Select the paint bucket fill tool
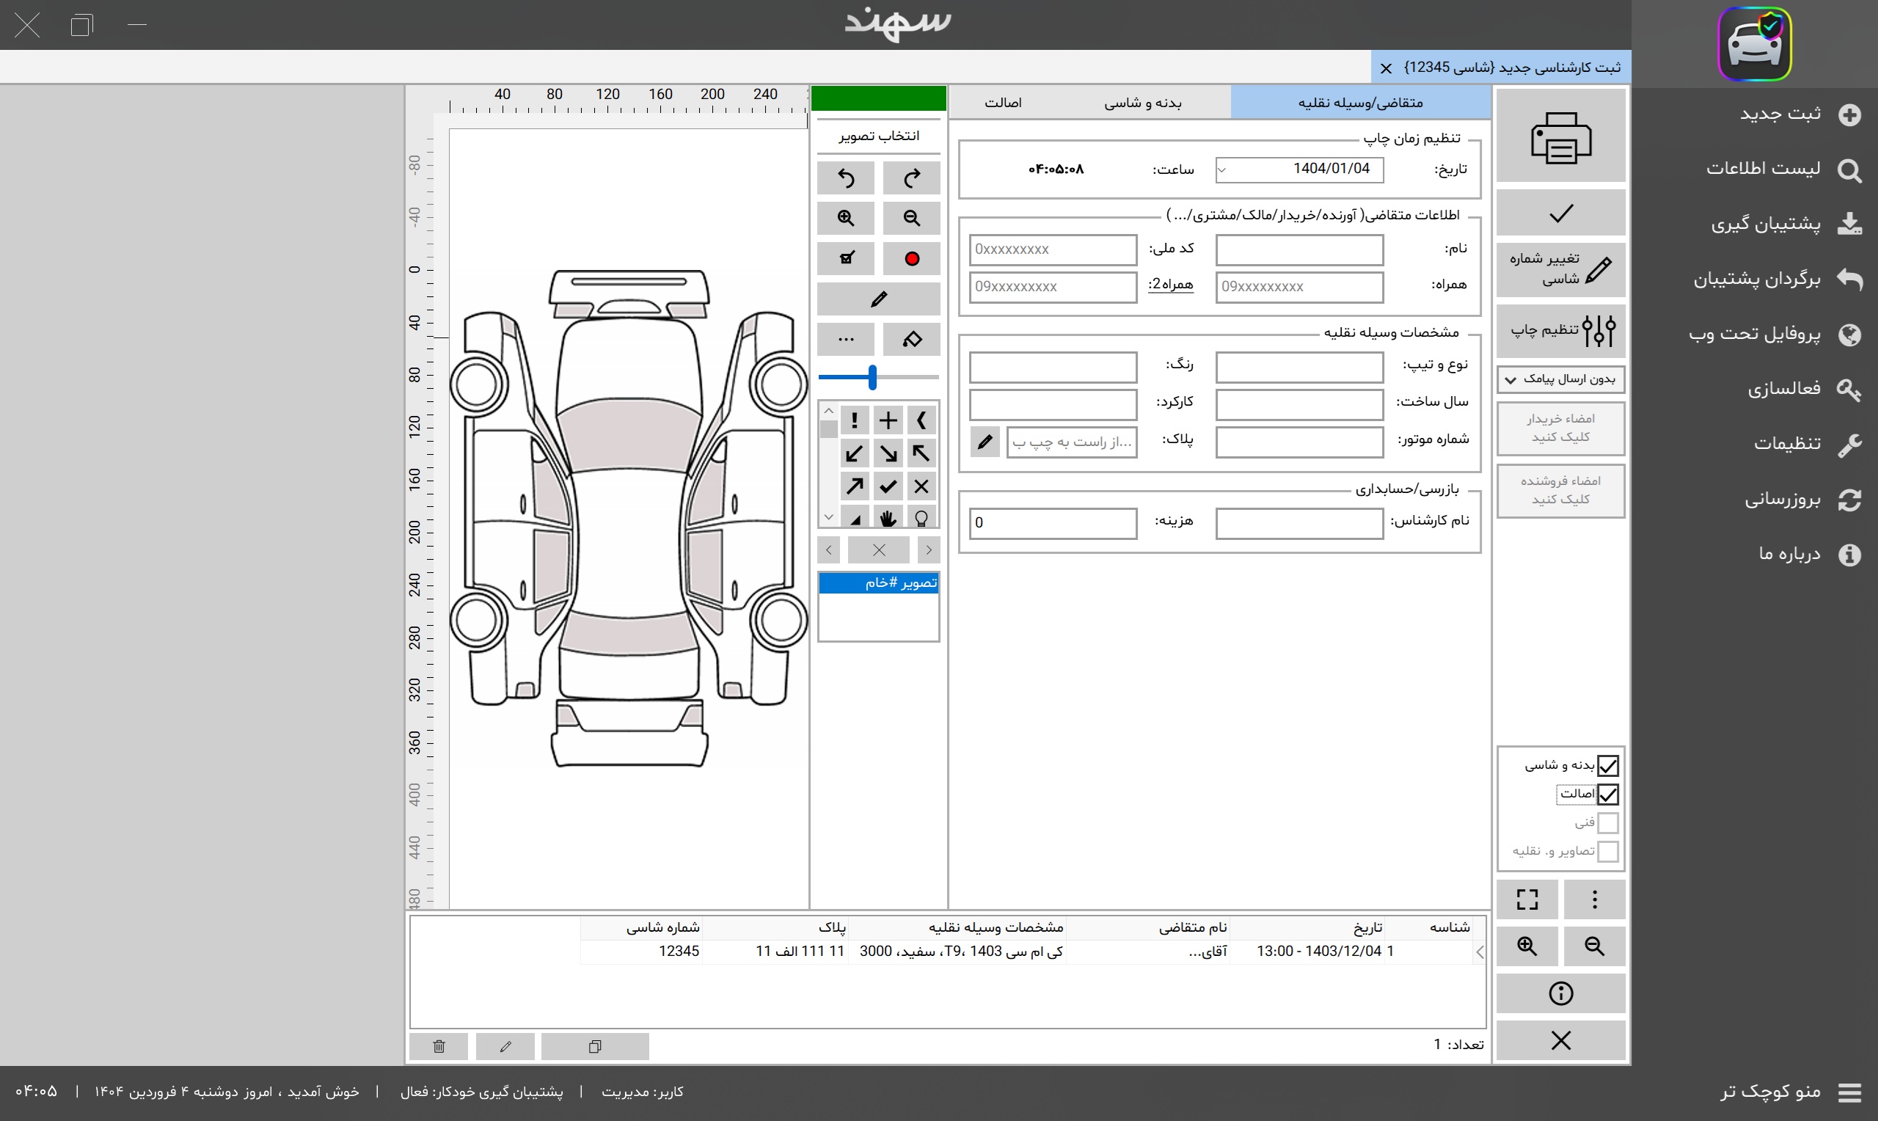 (x=911, y=340)
